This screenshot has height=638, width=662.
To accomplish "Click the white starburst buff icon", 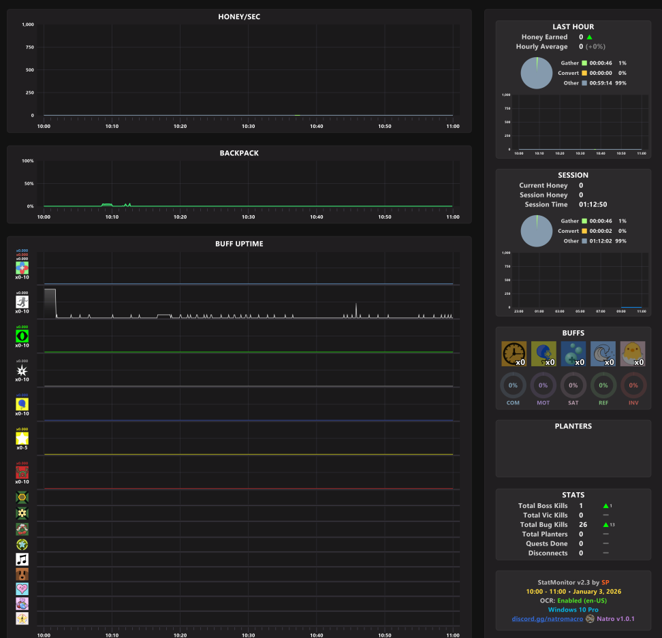I will click(22, 370).
